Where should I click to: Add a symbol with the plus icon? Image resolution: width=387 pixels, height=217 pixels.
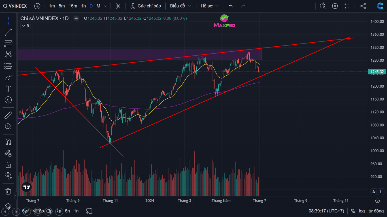(37, 6)
